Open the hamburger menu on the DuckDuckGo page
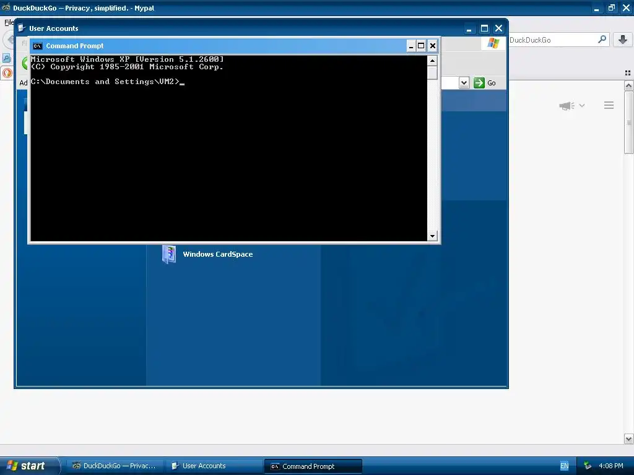The width and height of the screenshot is (634, 475). pos(609,105)
